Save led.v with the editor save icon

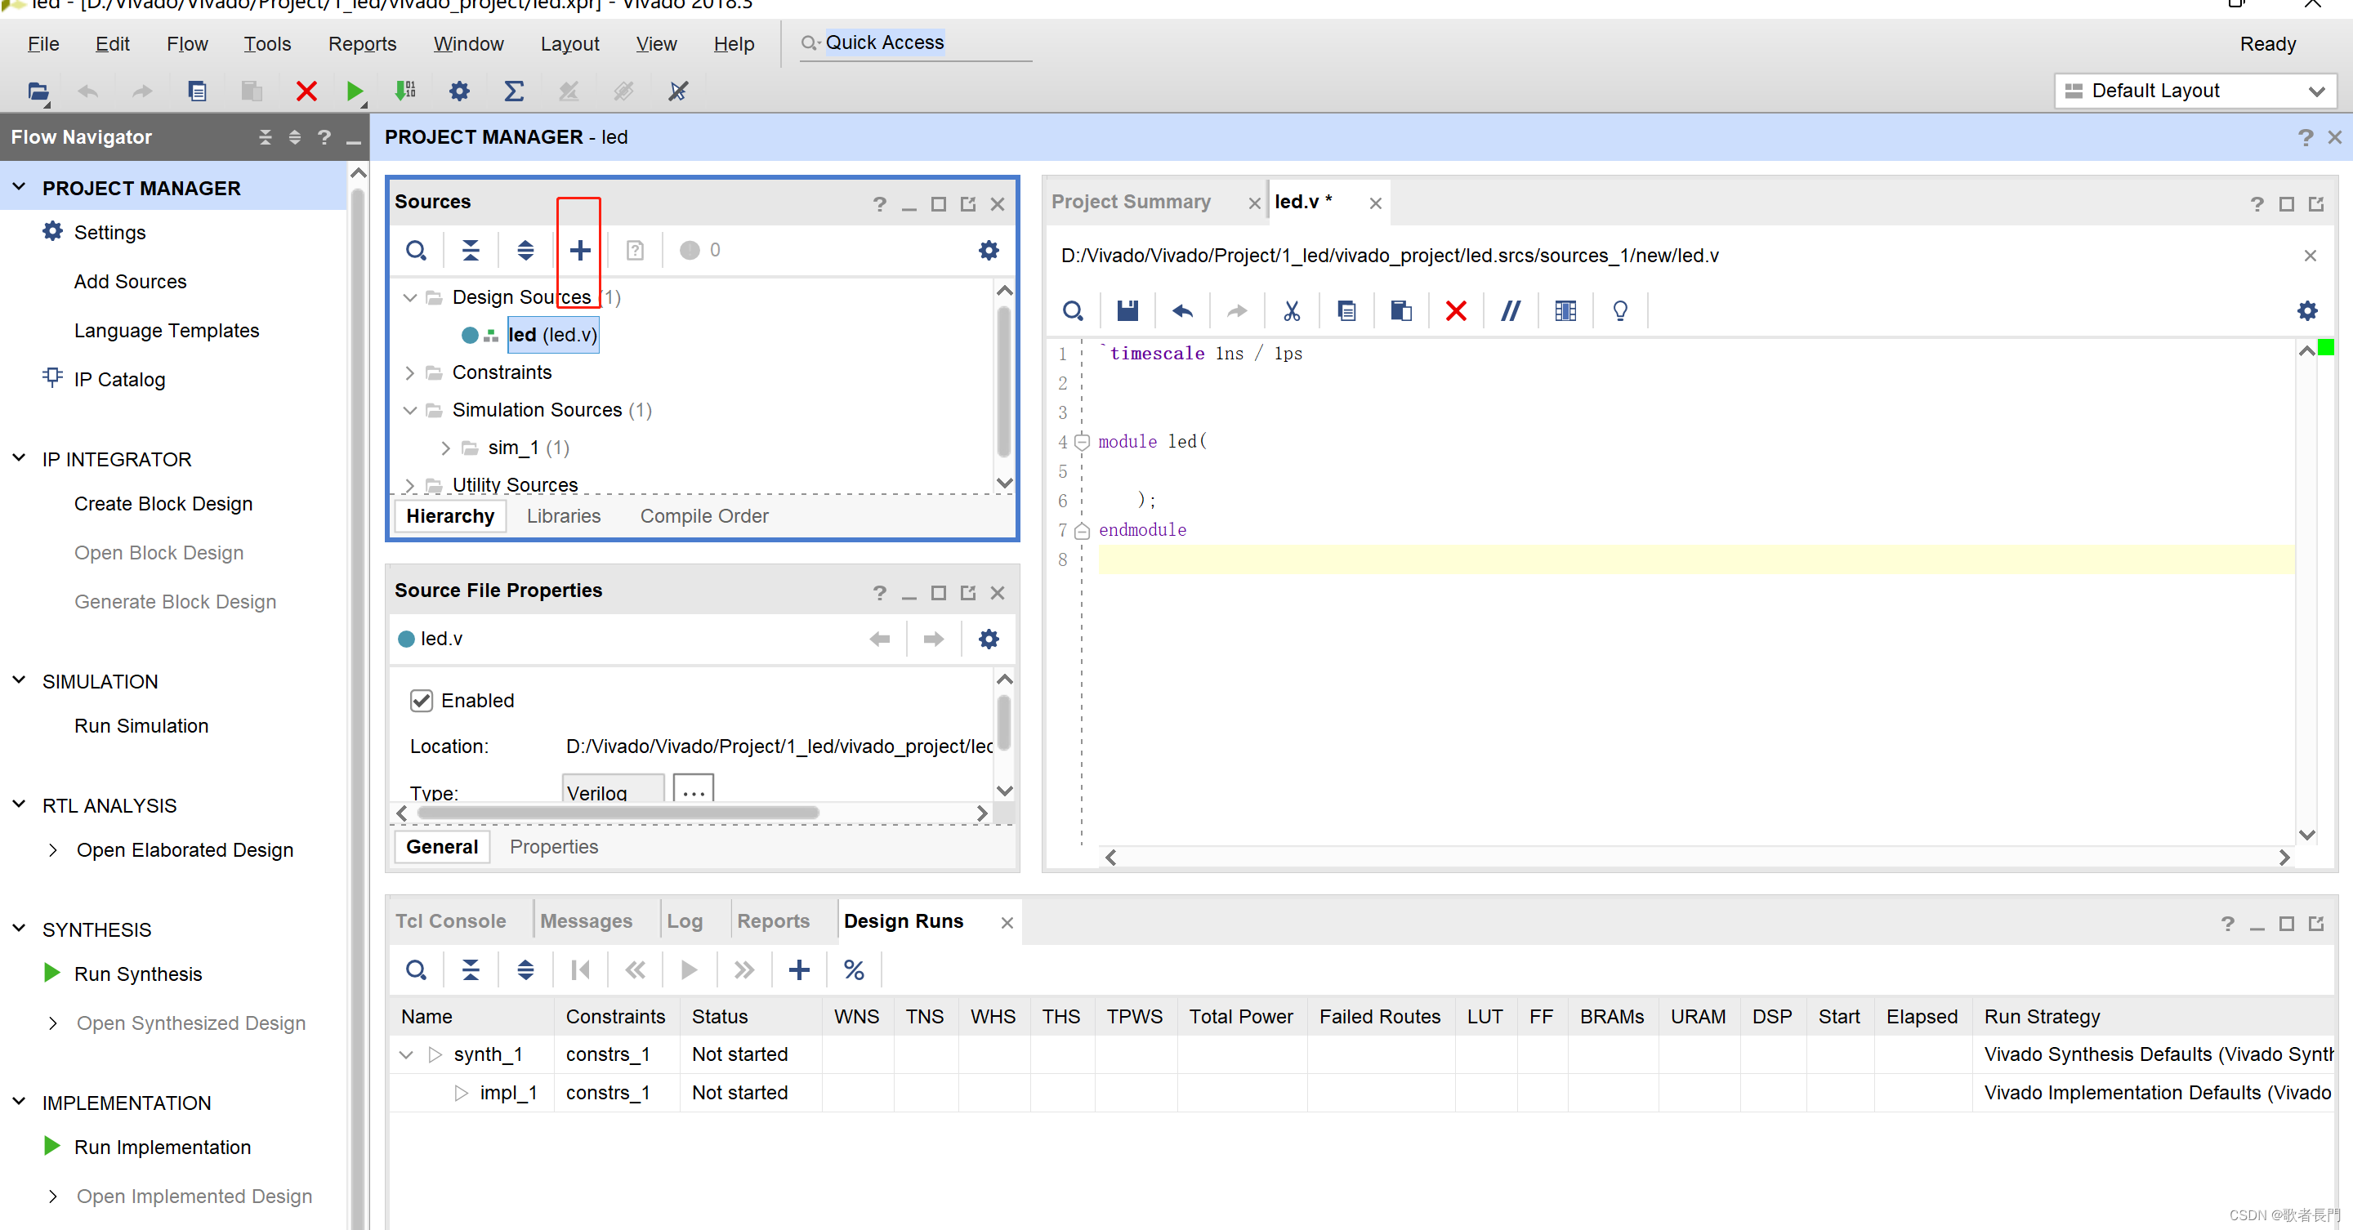pyautogui.click(x=1127, y=311)
